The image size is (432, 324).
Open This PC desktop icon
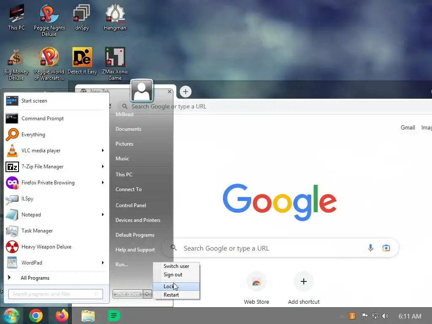click(x=16, y=17)
